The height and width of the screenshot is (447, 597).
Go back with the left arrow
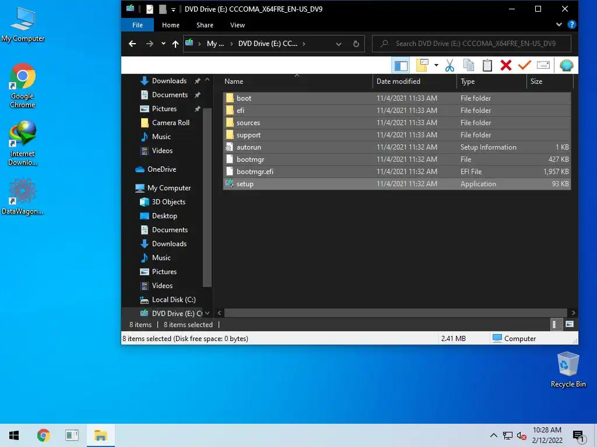(132, 44)
